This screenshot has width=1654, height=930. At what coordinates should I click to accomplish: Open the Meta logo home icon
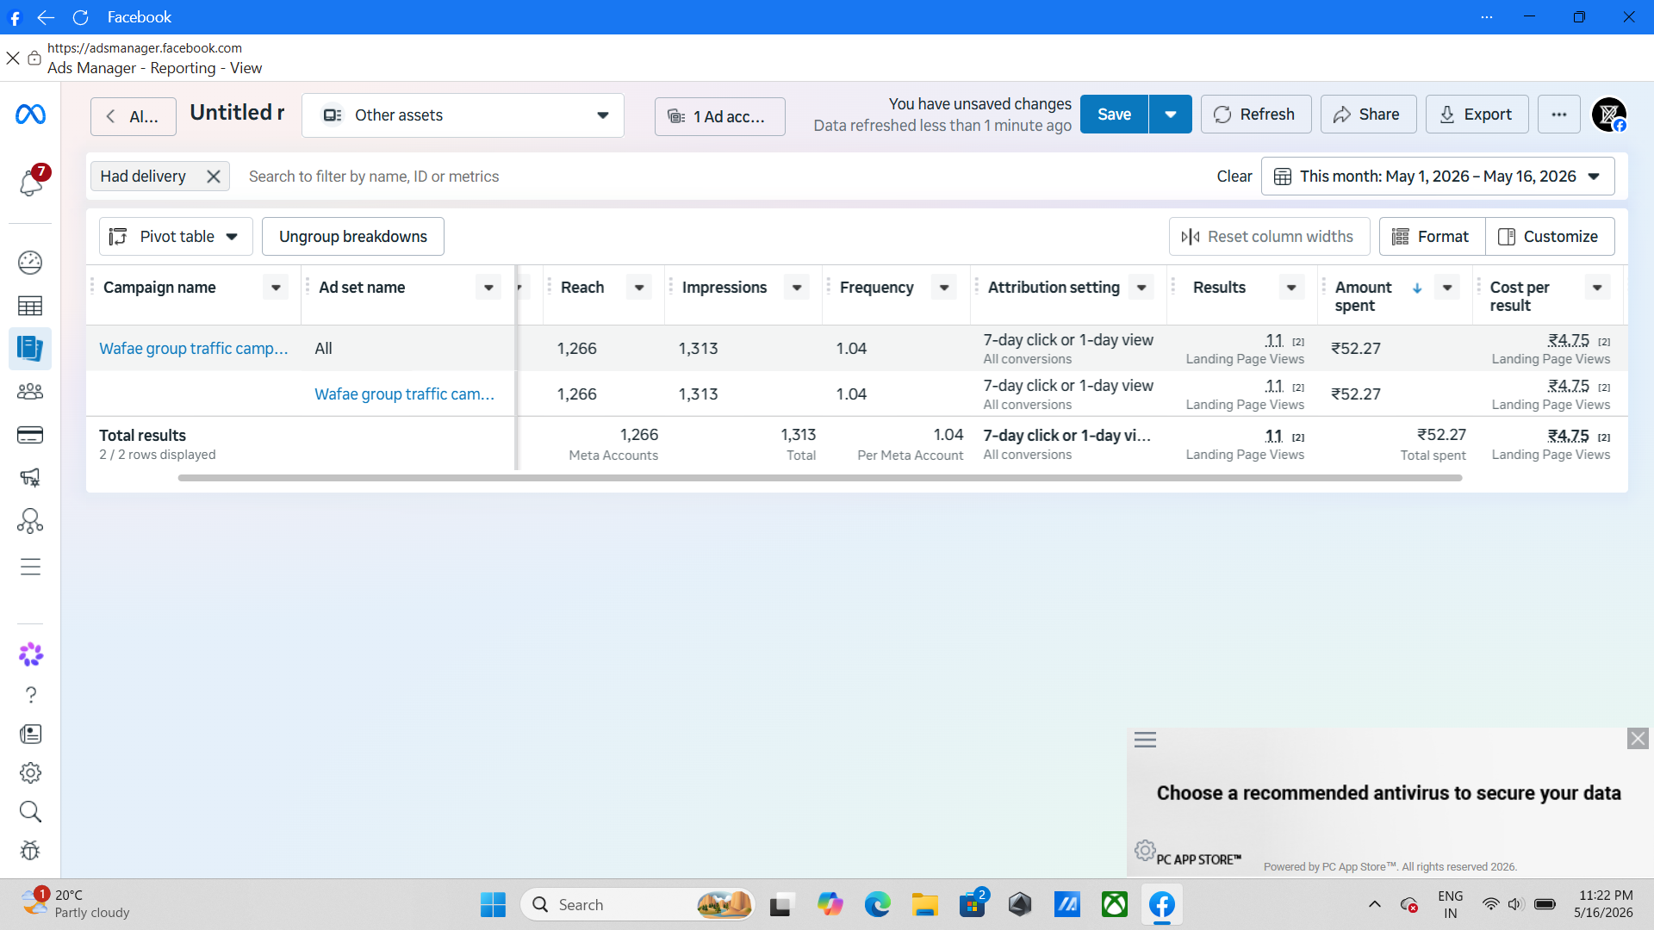click(x=30, y=115)
